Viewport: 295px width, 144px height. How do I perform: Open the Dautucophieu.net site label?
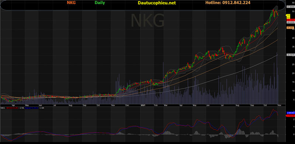pyautogui.click(x=157, y=3)
